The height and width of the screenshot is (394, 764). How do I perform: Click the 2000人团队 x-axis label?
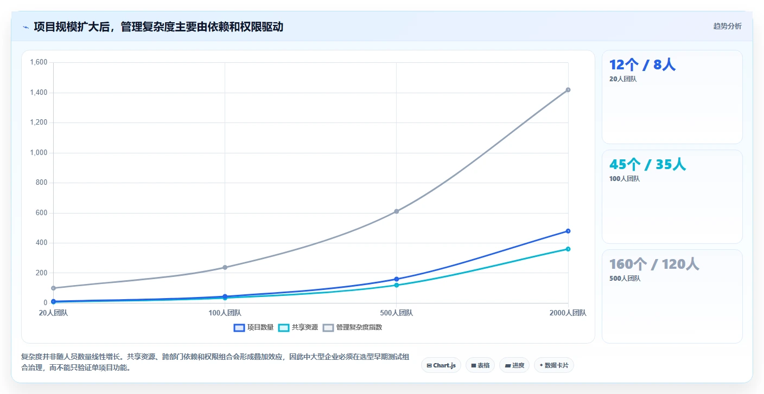pyautogui.click(x=568, y=313)
